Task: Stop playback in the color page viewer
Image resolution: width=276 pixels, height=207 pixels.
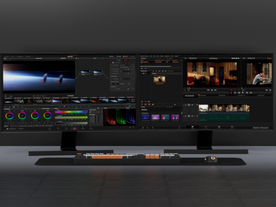Action: [38, 96]
